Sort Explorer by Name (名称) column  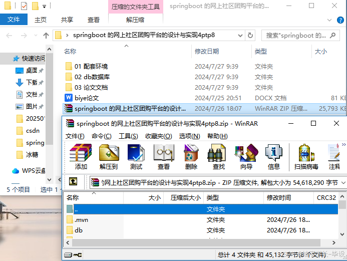(x=70, y=52)
